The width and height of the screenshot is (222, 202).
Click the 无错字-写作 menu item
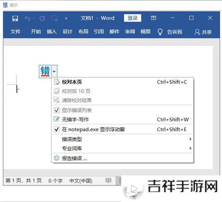point(123,119)
